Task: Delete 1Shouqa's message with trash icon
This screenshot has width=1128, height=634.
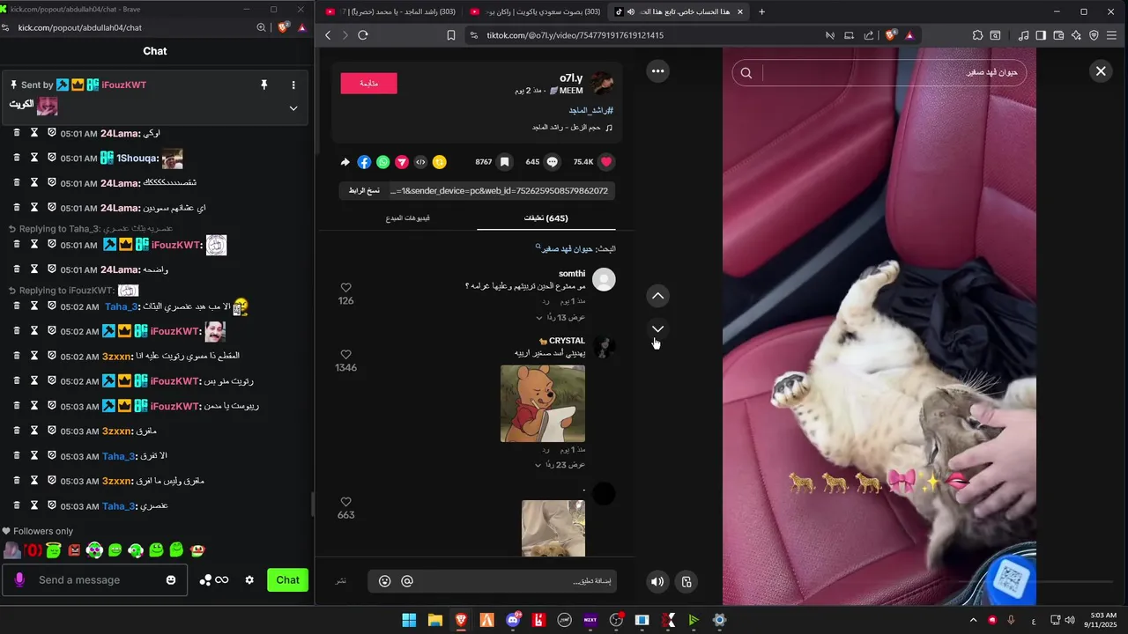Action: 17,158
